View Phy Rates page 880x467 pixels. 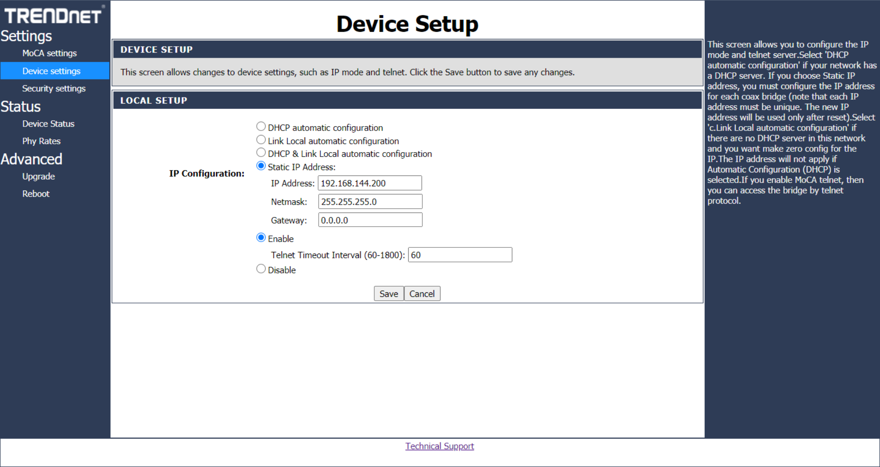point(41,141)
